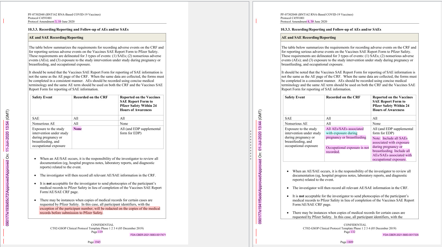Click highlighted page number 119

(x=100, y=232)
